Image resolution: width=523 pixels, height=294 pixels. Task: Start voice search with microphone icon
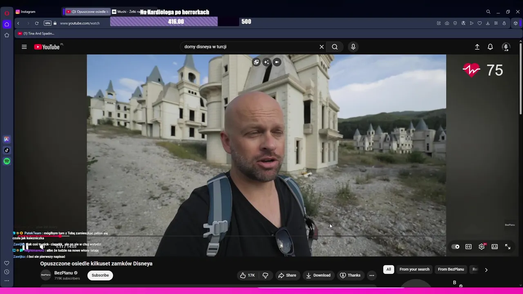click(353, 47)
